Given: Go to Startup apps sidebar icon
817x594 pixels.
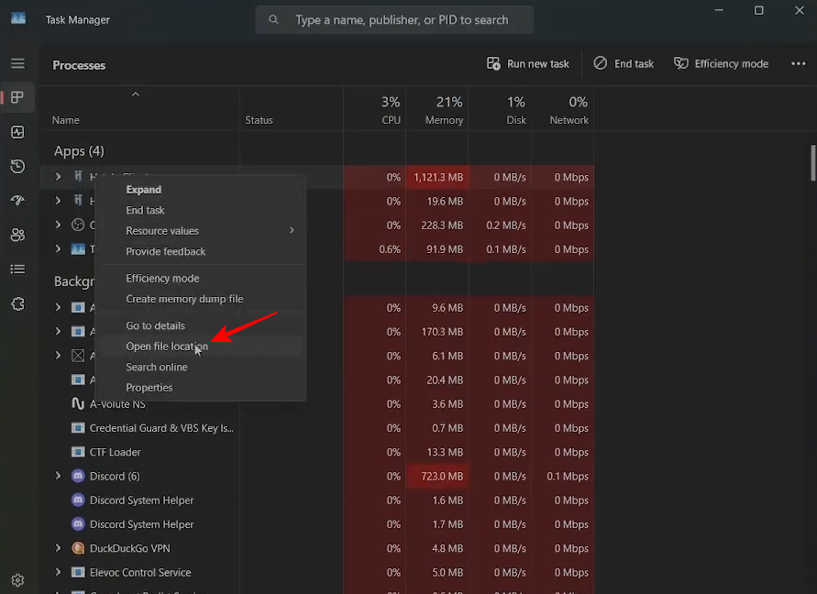Looking at the screenshot, I should pos(17,201).
